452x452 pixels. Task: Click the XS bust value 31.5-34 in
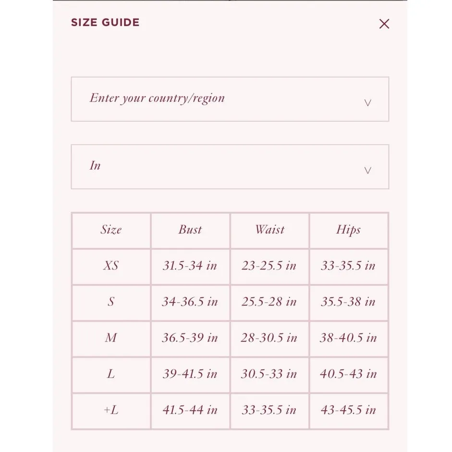[190, 266]
